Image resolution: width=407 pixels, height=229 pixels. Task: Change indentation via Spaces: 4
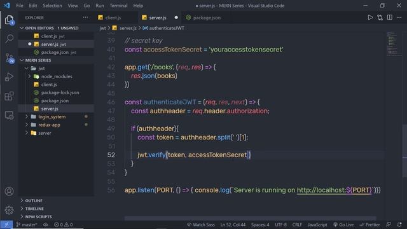click(x=260, y=225)
